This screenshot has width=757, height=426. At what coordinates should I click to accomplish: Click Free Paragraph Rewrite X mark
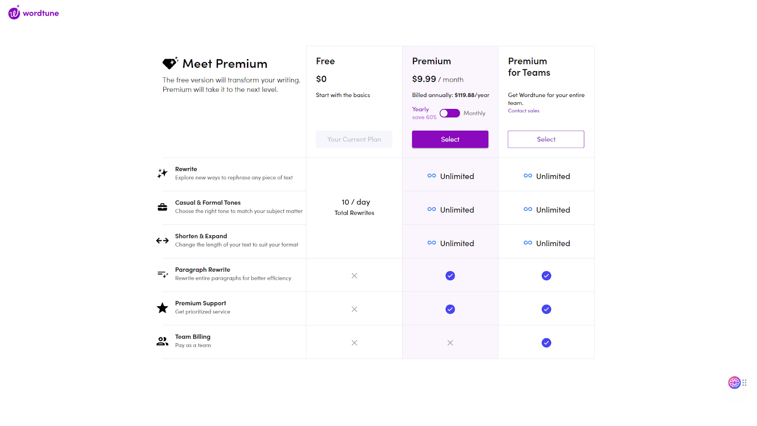click(x=354, y=275)
